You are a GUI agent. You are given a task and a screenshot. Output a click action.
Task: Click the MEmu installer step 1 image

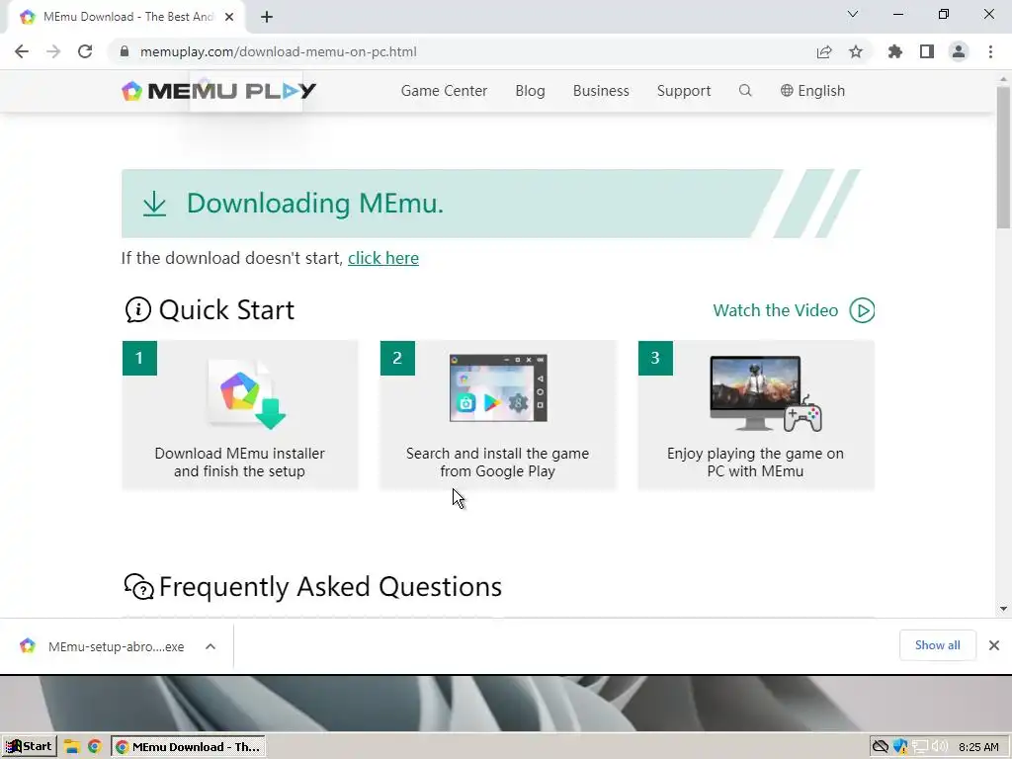point(247,393)
